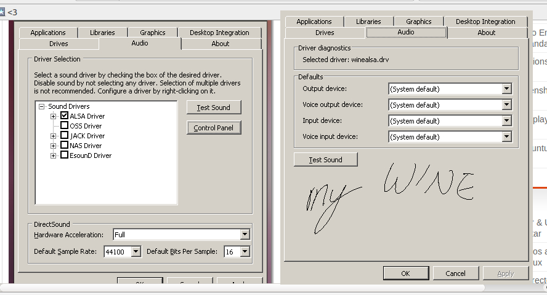547x295 pixels.
Task: Click 'Selected driver: winealsa.drv' text
Action: [x=346, y=60]
